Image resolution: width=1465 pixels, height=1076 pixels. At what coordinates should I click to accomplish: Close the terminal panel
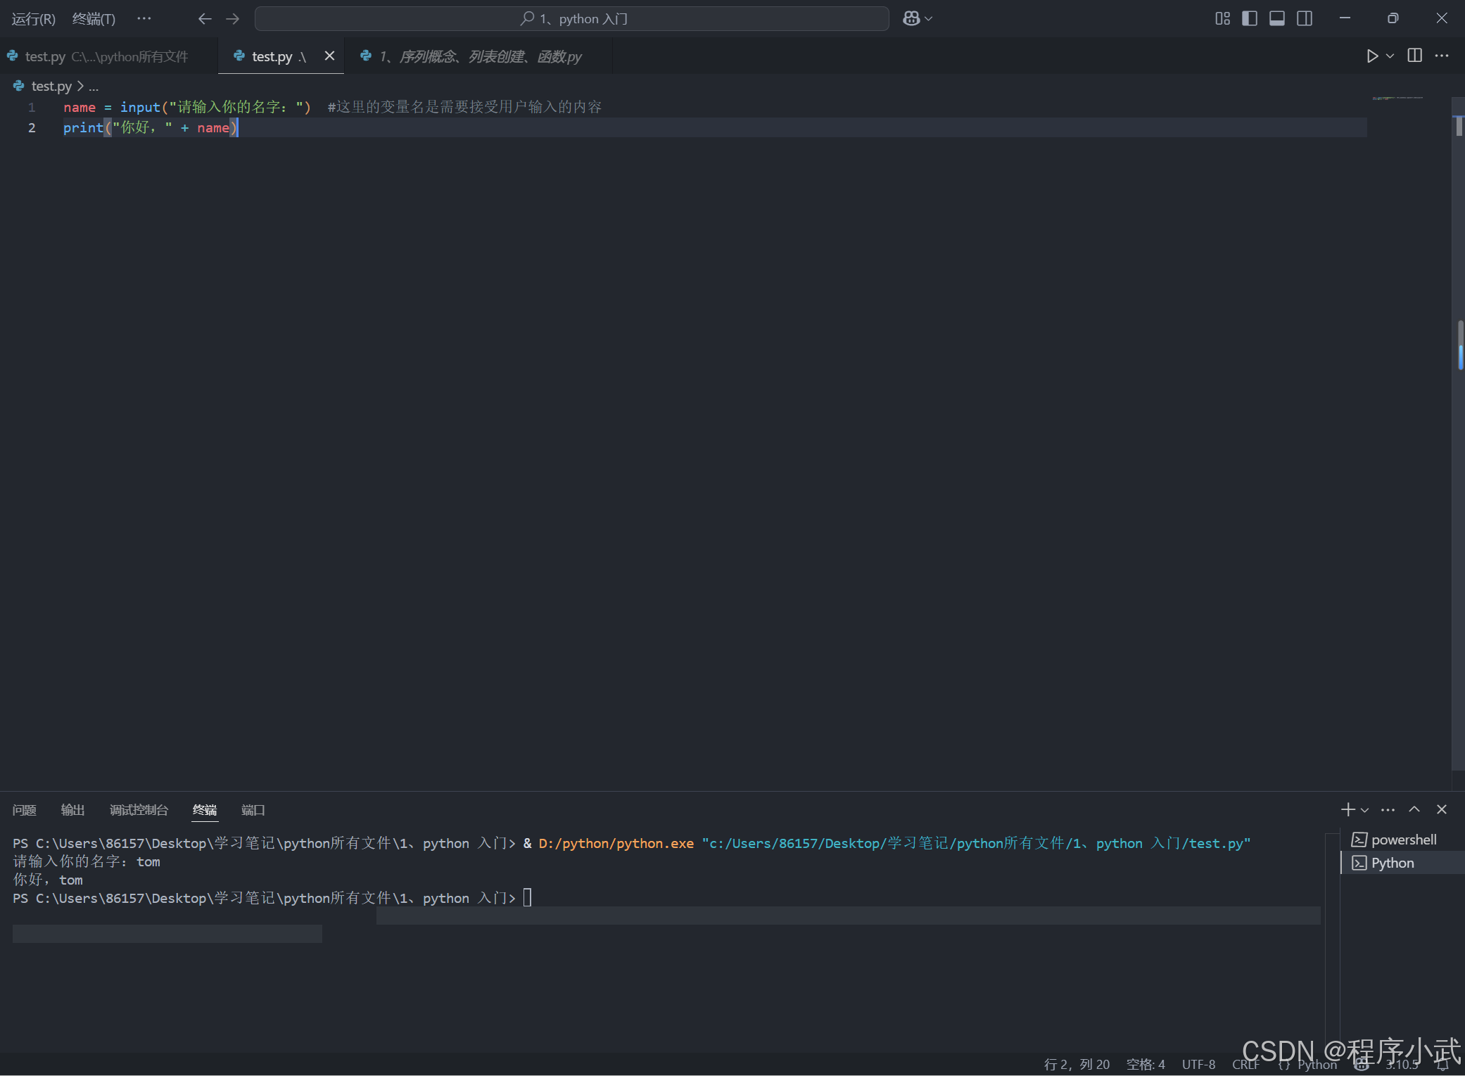click(1442, 810)
